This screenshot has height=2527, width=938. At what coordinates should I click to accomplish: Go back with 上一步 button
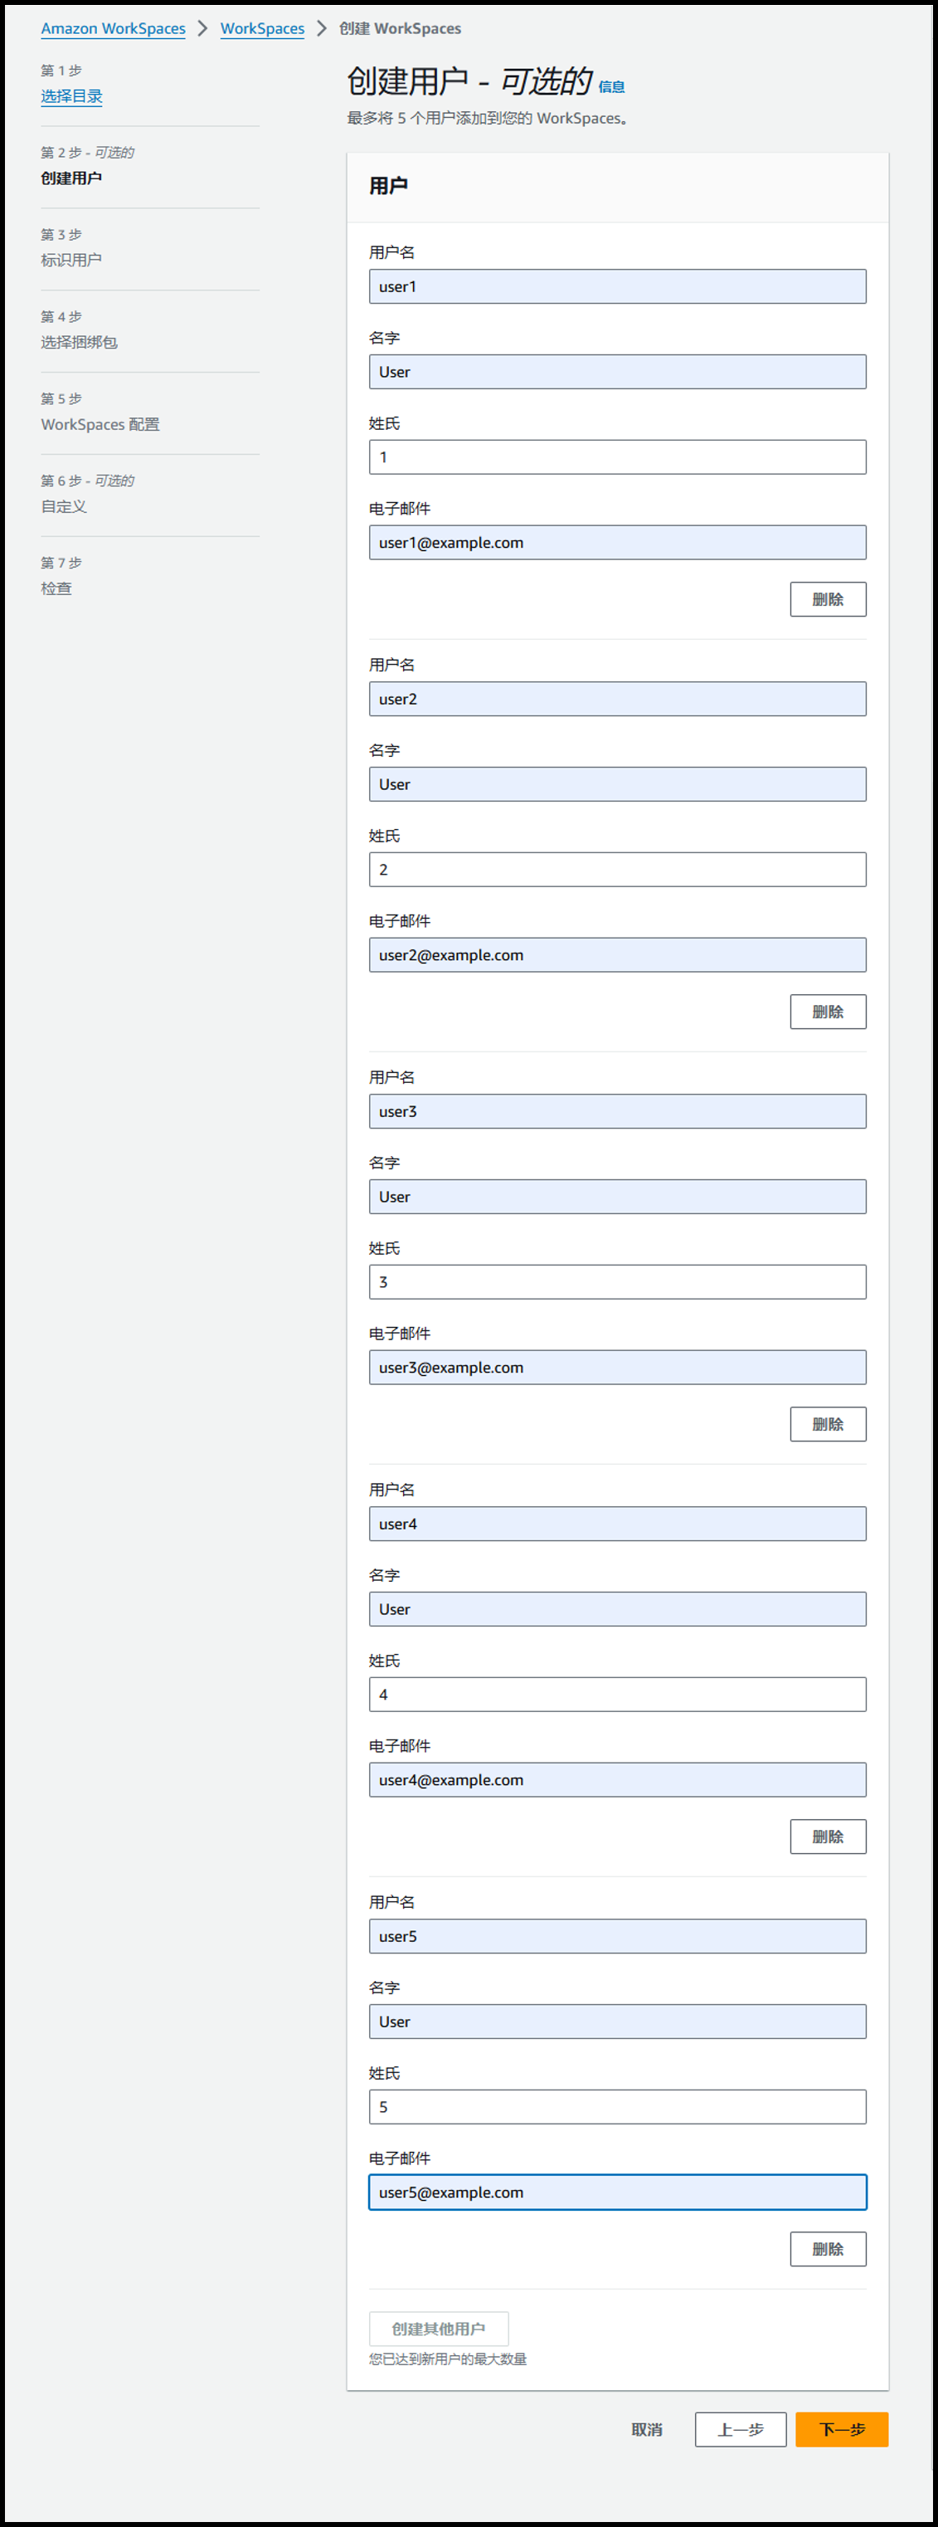tap(741, 2430)
